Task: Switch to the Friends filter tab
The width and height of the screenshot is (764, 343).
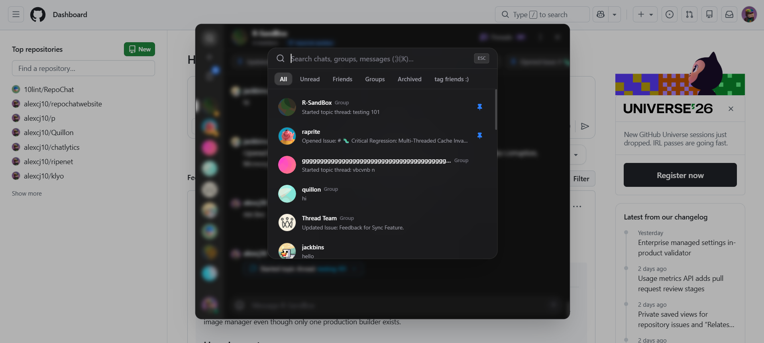Action: (342, 79)
